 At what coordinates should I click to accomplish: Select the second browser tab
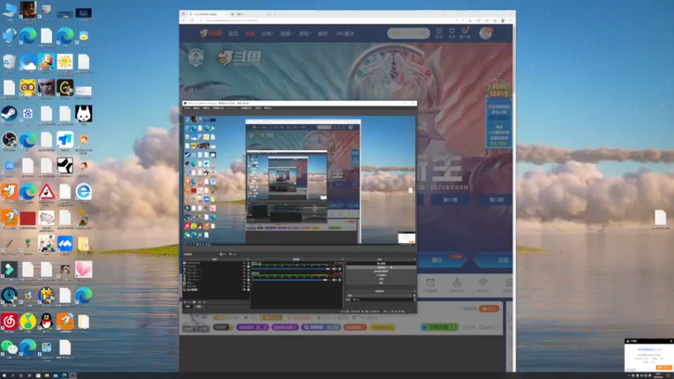coord(250,14)
